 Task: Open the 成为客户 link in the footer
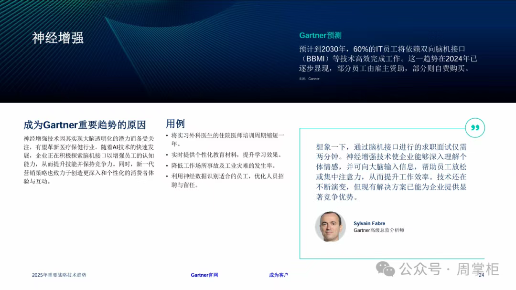tap(279, 275)
